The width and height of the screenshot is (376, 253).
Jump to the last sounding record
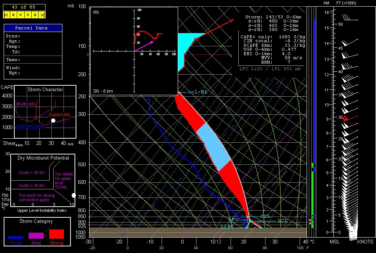point(43,15)
